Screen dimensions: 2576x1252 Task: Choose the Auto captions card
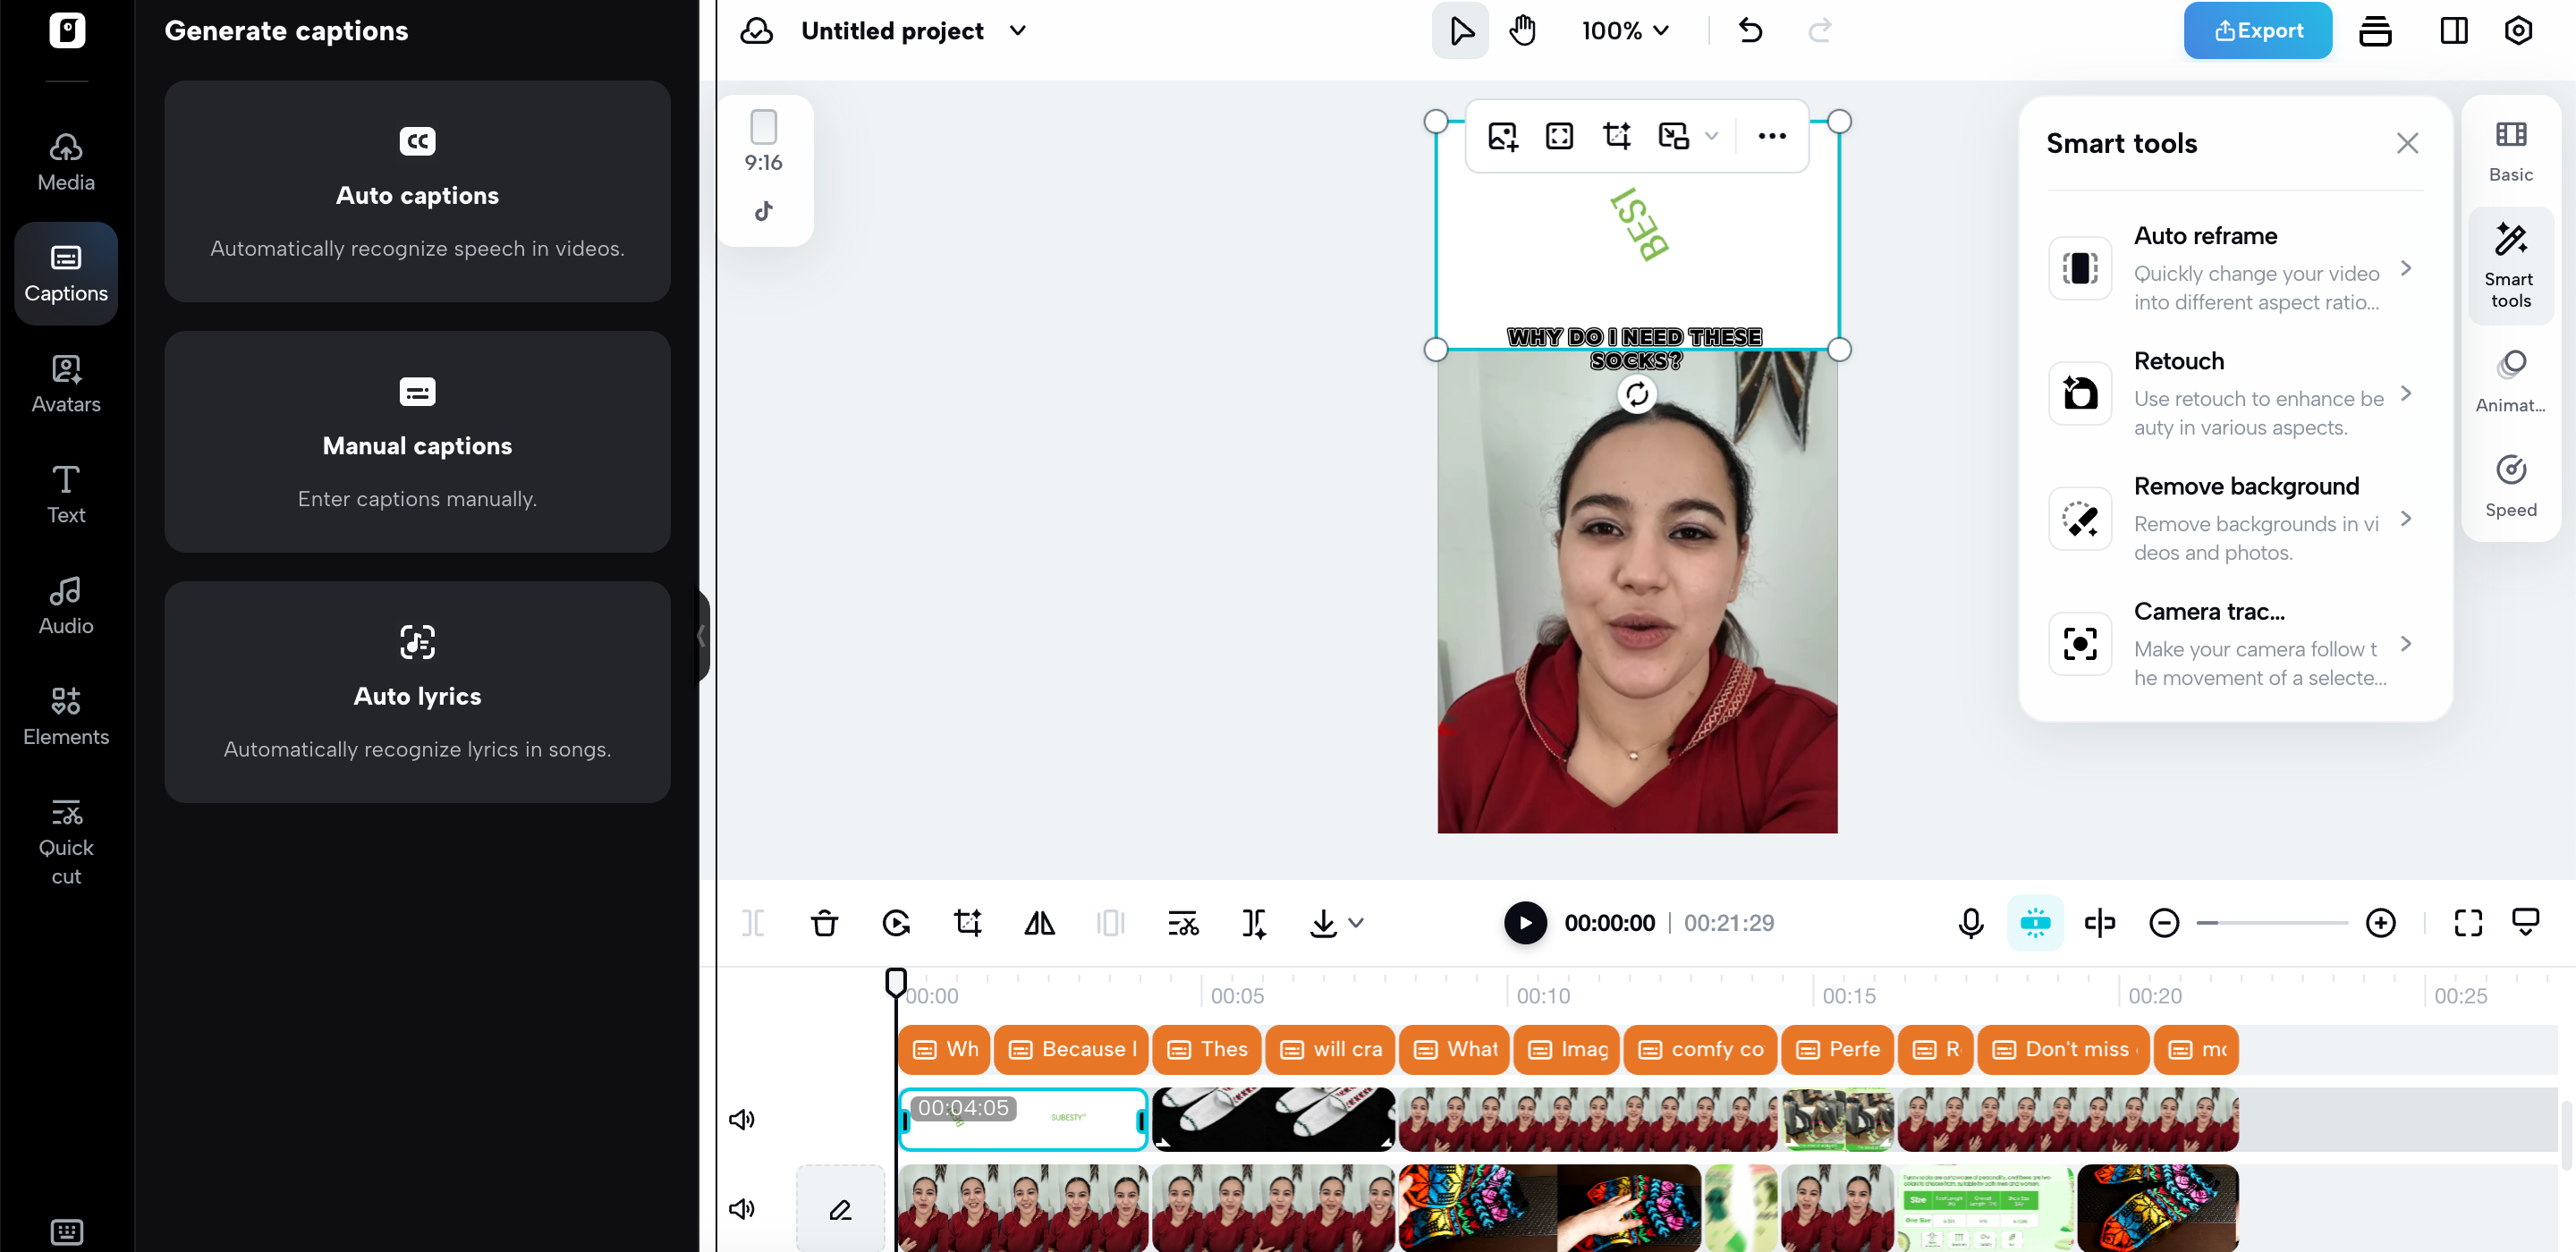click(x=417, y=192)
